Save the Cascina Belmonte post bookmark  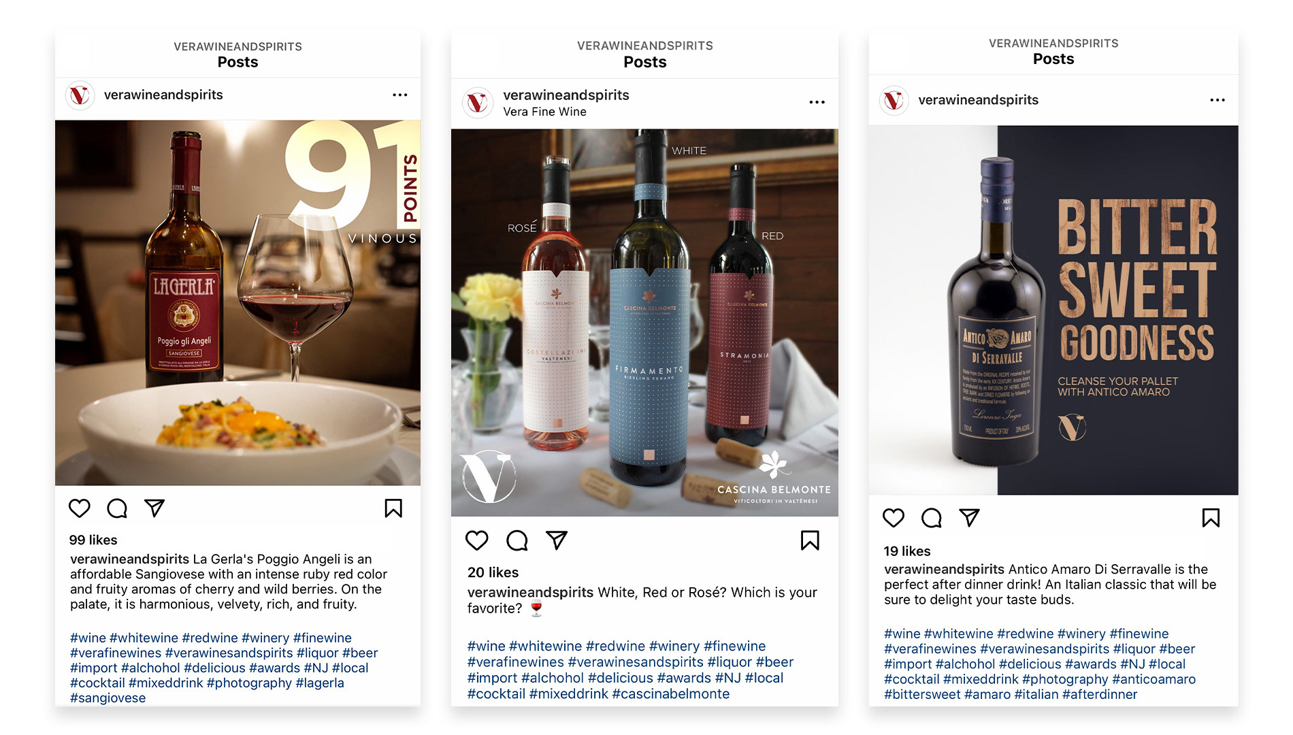pos(810,540)
